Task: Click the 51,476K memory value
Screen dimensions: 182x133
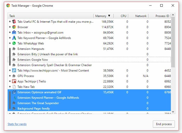Action: click(108, 49)
